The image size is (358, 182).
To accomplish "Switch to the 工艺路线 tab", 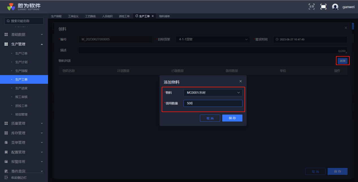I will (x=90, y=16).
